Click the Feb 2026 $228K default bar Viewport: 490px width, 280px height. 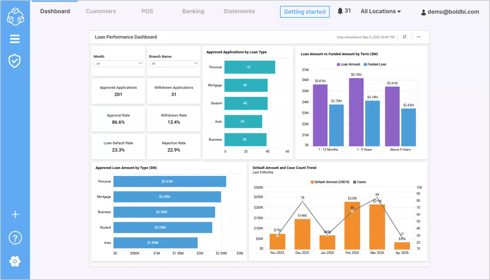352,226
